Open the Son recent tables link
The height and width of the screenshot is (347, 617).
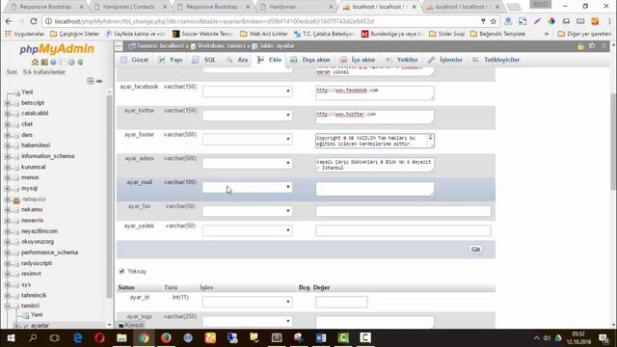click(12, 72)
